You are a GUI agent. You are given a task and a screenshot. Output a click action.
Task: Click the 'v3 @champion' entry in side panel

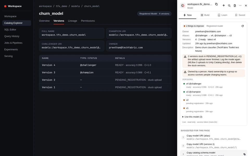point(193,92)
